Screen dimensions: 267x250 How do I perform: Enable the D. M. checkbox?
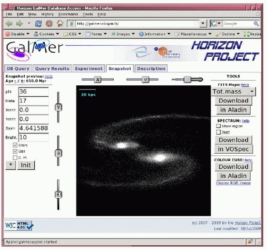pyautogui.click(x=15, y=158)
